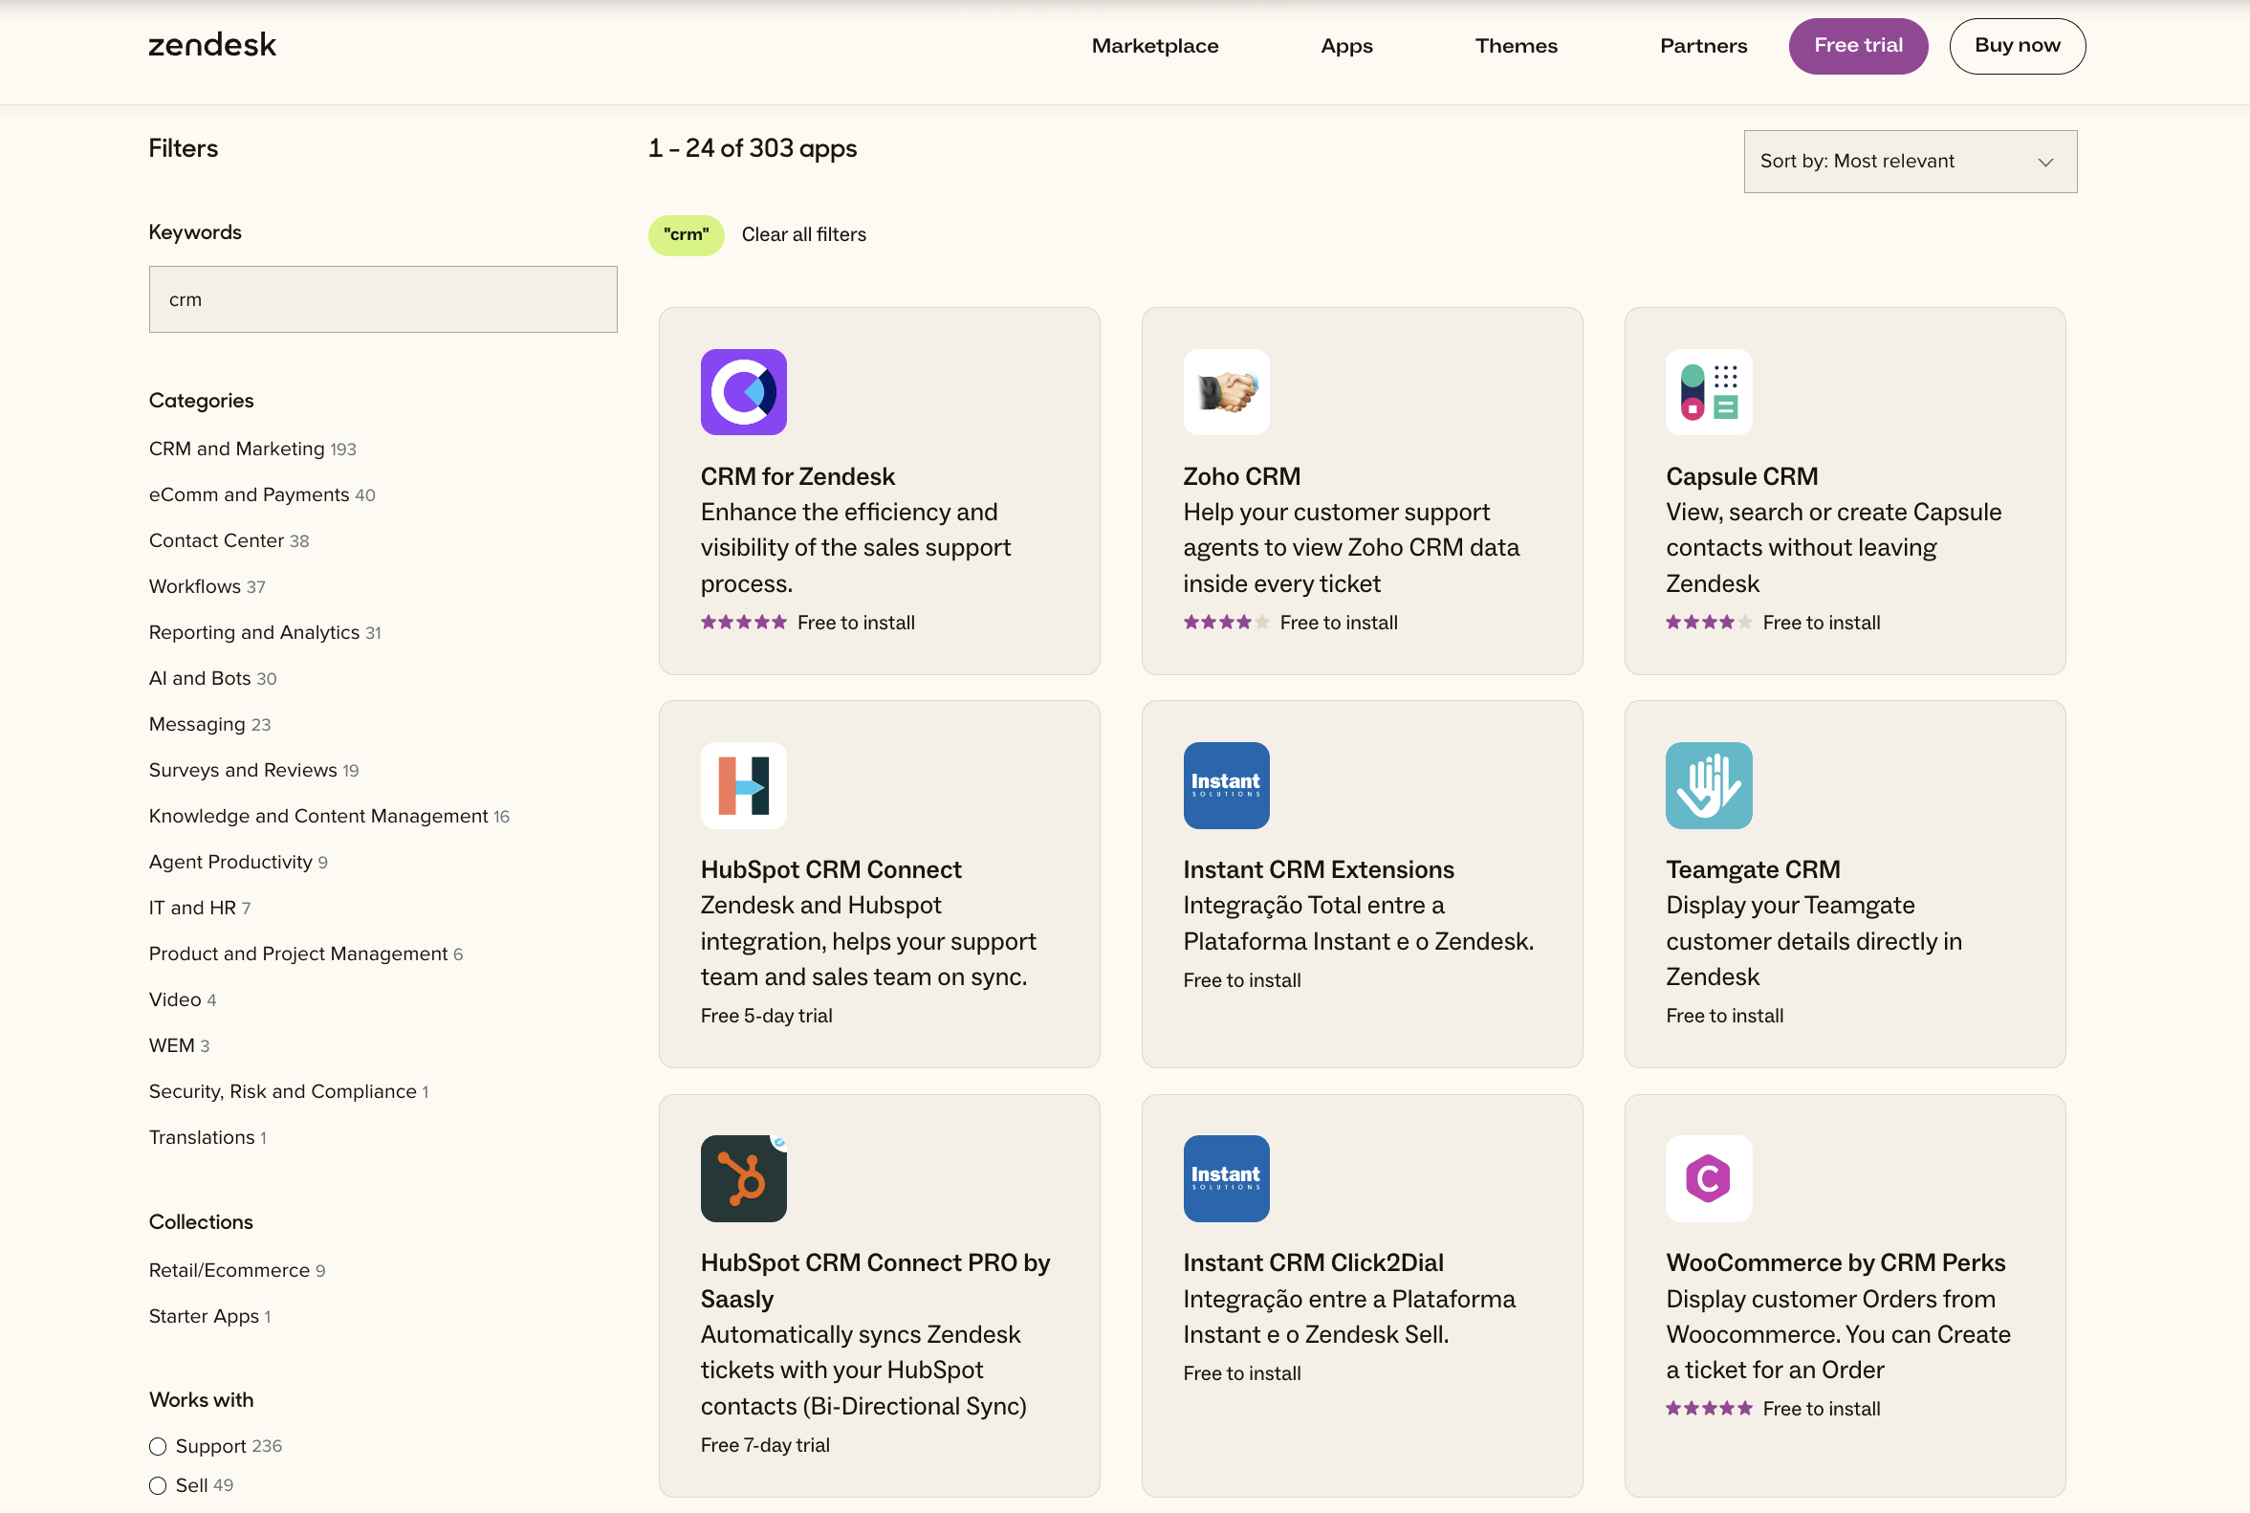Click Clear all filters link

(804, 234)
